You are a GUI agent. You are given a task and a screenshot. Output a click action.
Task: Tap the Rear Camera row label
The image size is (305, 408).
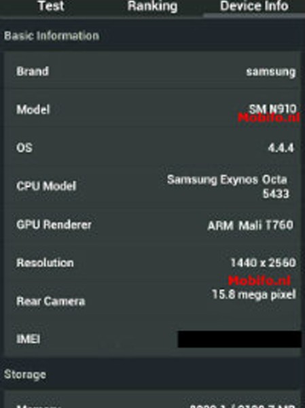point(51,301)
